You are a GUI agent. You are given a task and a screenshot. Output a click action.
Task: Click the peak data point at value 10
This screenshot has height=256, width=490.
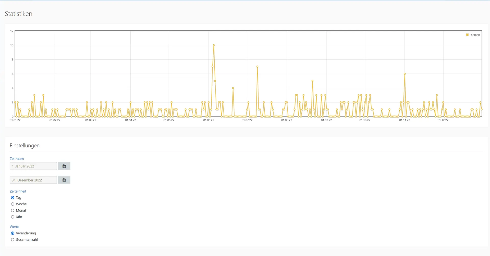tap(214, 45)
